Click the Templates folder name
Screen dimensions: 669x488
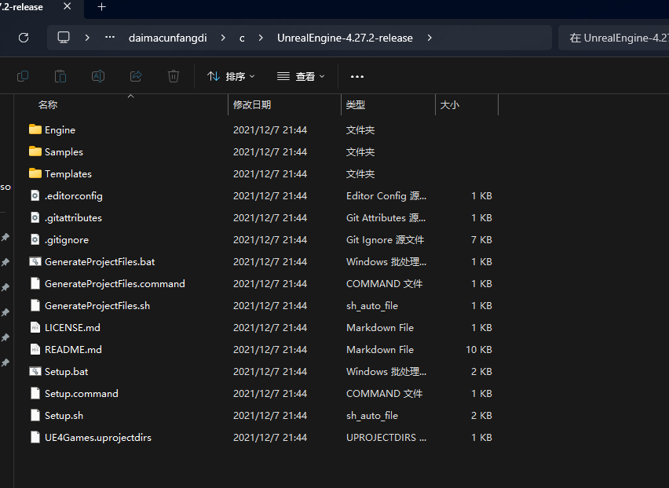click(68, 174)
